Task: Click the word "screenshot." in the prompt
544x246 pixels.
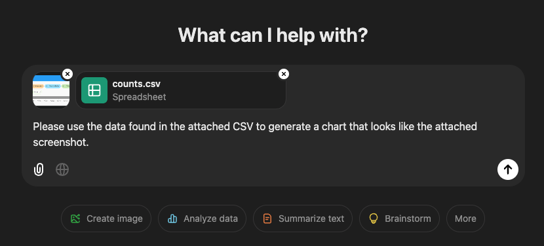Action: tap(61, 143)
